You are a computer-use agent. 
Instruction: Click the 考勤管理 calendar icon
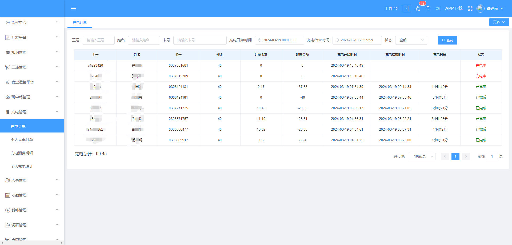(8, 195)
